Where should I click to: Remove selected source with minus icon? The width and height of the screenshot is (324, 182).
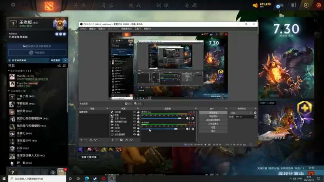[117, 140]
